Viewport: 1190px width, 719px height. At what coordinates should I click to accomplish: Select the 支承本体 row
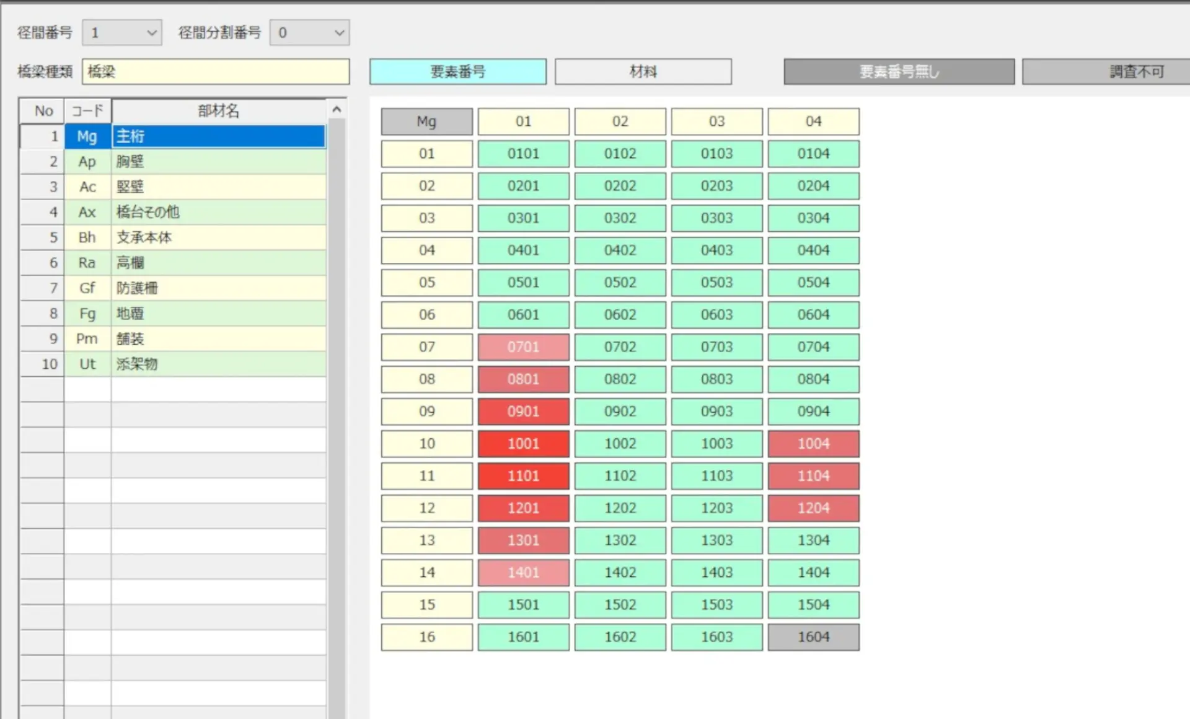pos(173,237)
